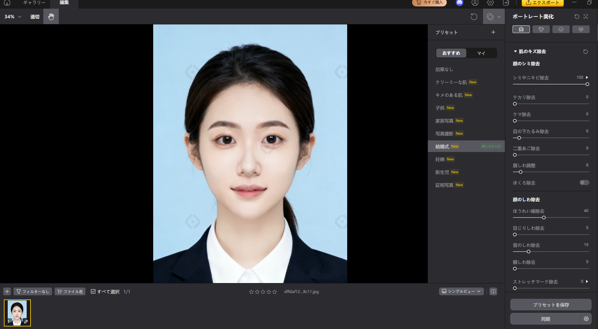Enable the ほくろ除去 toggle
The width and height of the screenshot is (598, 329).
[584, 182]
